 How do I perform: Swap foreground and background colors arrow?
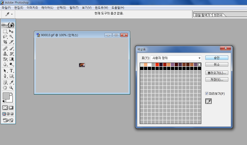pyautogui.click(x=11, y=94)
